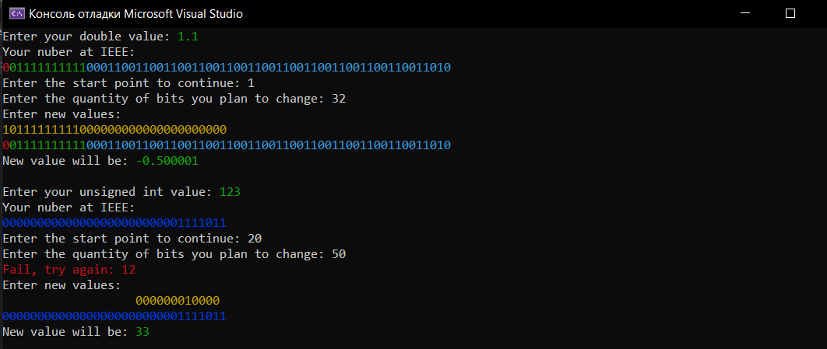Click the 'Enter the start point to continue: 20' line
The image size is (827, 349).
point(132,239)
